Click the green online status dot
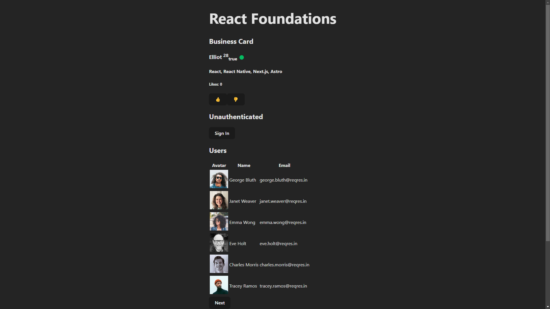Screen dimensions: 550x309 (242, 58)
